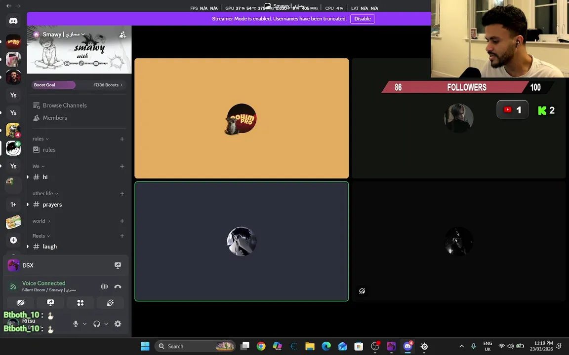
Task: Expand the world category
Action: coord(41,221)
